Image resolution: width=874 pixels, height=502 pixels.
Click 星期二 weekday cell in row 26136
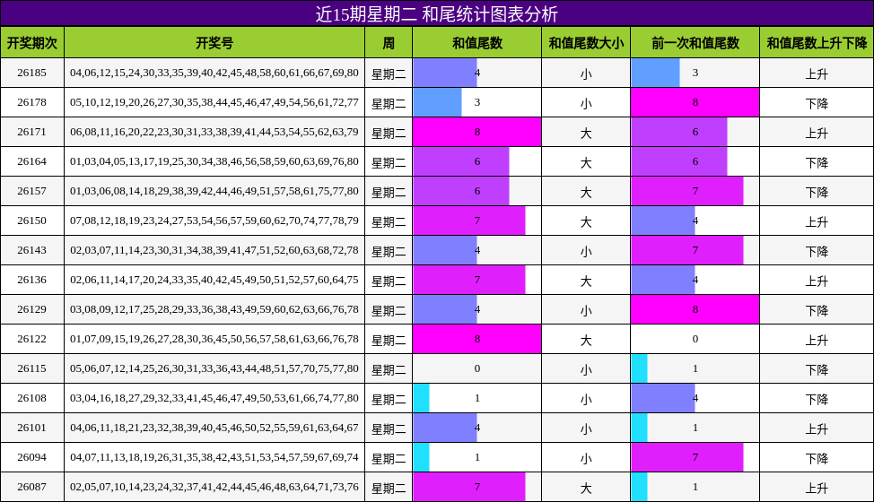(389, 280)
